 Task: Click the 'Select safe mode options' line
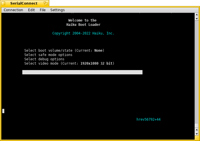pos(48,55)
